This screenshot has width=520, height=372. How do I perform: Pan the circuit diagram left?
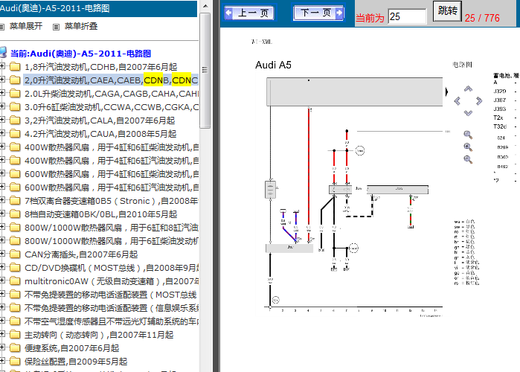pos(458,100)
